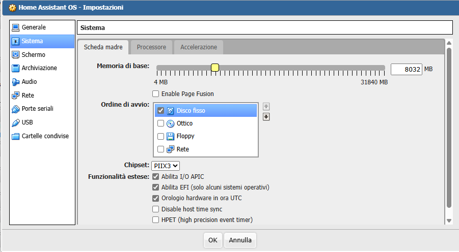Click the Ottico disc icon in boot list
This screenshot has height=252, width=459.
170,123
